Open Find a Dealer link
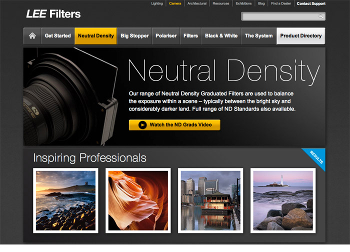 point(281,3)
